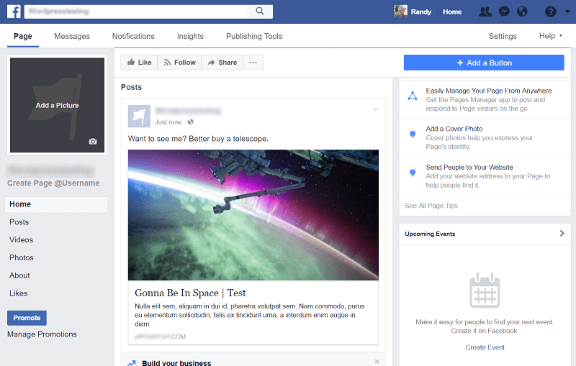Click the more options ellipsis button
Screen dimensions: 576x366
[x=253, y=63]
